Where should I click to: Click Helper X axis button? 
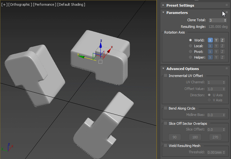tap(210, 57)
